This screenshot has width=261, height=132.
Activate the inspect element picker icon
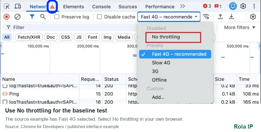pyautogui.click(x=7, y=7)
